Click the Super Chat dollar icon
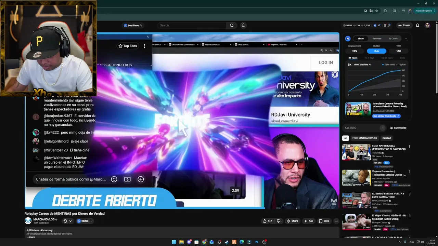 pyautogui.click(x=127, y=179)
